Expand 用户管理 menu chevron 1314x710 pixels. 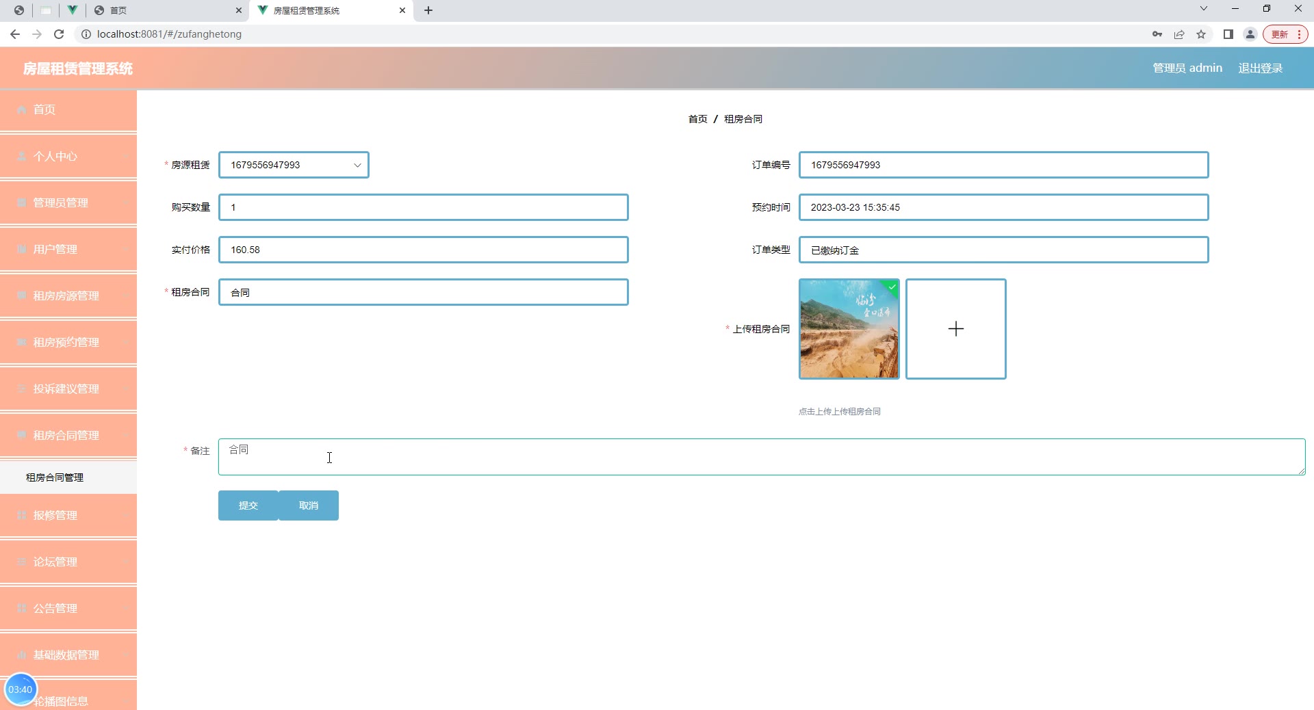pos(126,249)
